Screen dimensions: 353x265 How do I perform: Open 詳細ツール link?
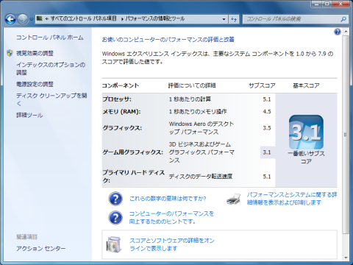(x=29, y=115)
